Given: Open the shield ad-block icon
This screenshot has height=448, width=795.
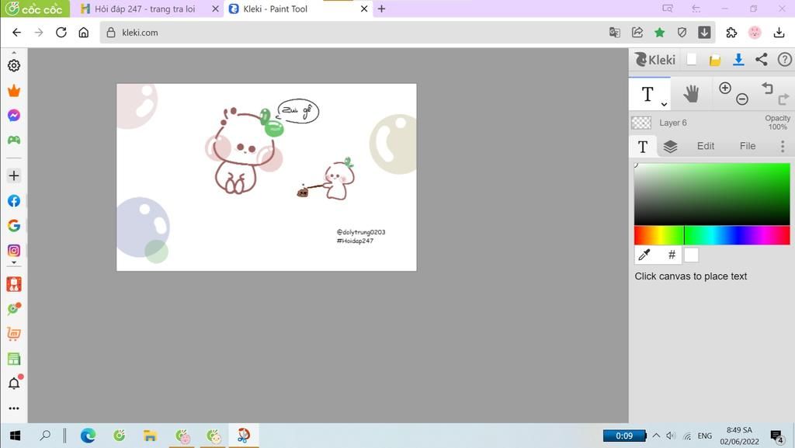Looking at the screenshot, I should coord(682,33).
